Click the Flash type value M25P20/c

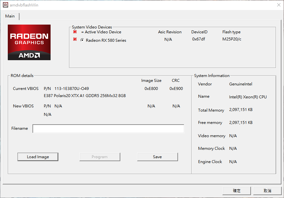232,39
